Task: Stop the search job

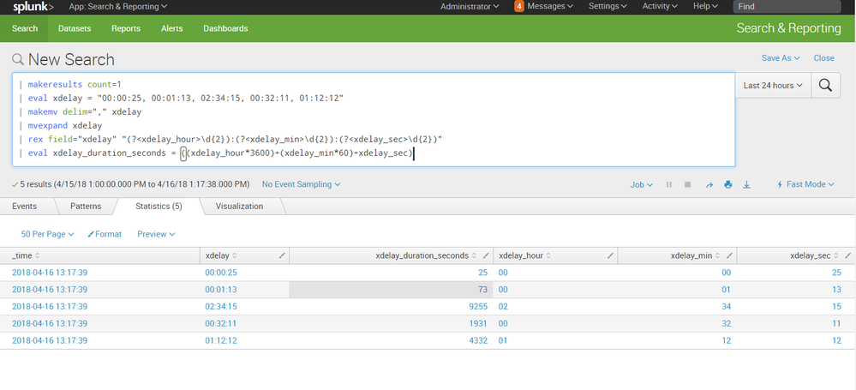Action: (687, 184)
